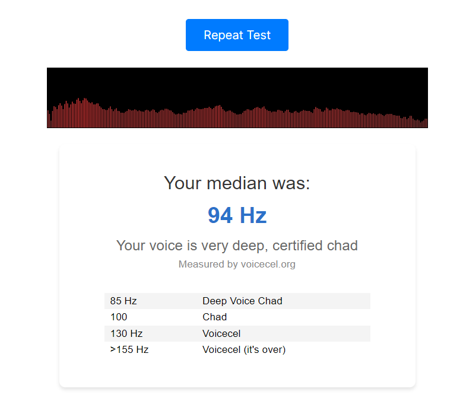Click the Deep Voice Chad label
Image resolution: width=463 pixels, height=398 pixels.
click(x=242, y=301)
